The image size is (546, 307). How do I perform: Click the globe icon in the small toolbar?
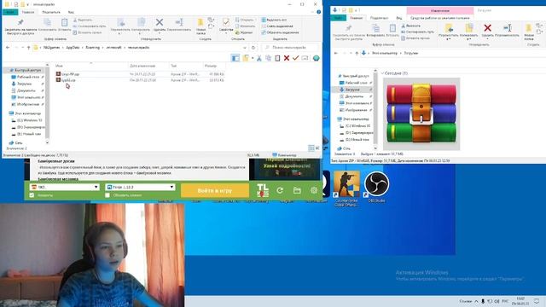pyautogui.click(x=316, y=58)
